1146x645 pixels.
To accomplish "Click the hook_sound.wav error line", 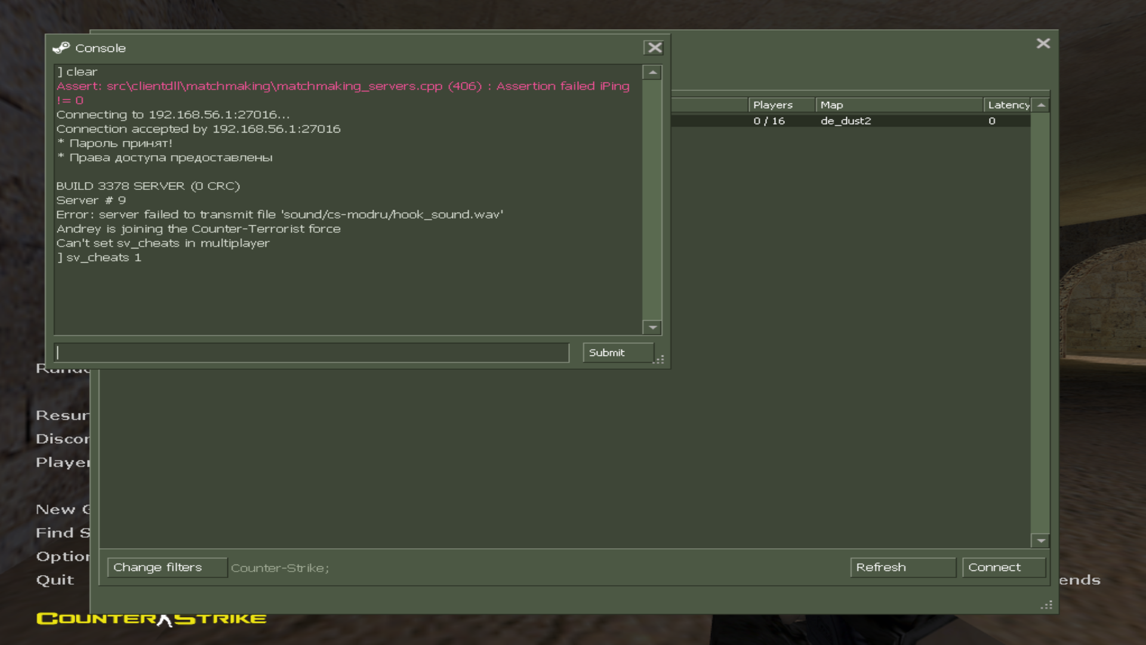I will point(280,214).
